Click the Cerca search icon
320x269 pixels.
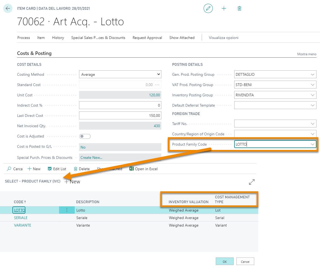tap(9, 169)
